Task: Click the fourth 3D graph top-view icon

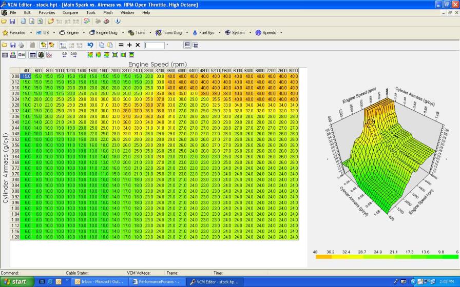Action: click(115, 55)
